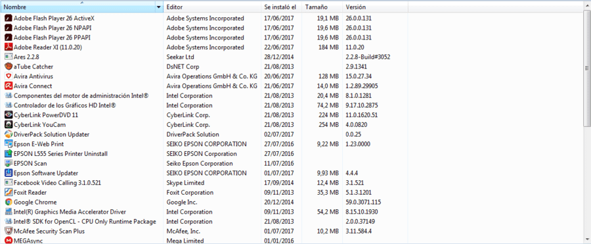Select the Adobe Reader XI icon

(9, 47)
